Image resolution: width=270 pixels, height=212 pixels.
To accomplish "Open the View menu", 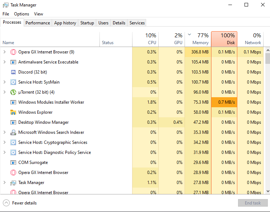I will (38, 14).
